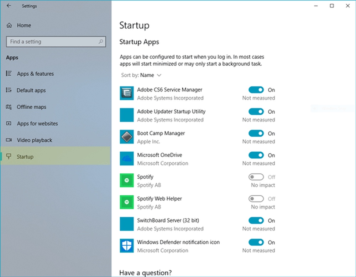Click the Spotify Web Helper icon

tap(126, 202)
